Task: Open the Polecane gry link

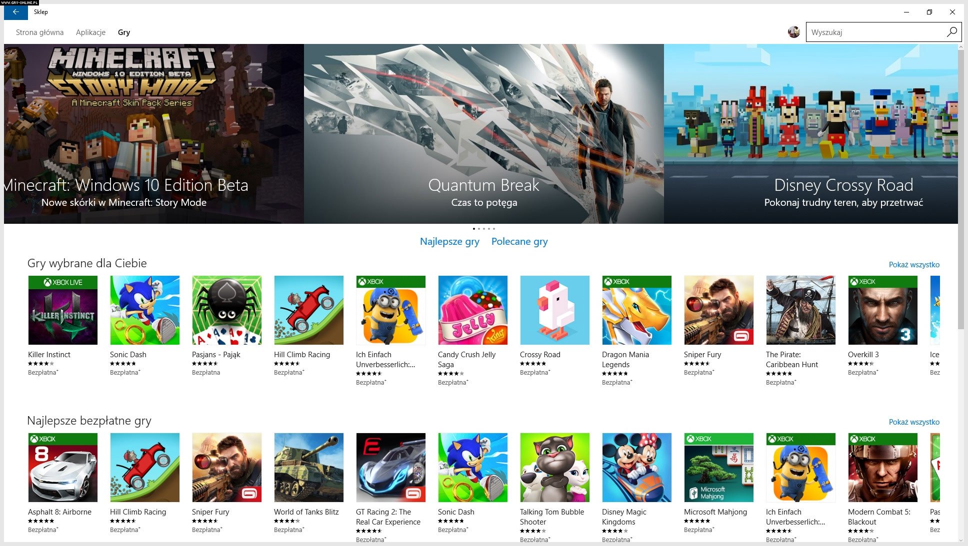Action: pyautogui.click(x=519, y=242)
